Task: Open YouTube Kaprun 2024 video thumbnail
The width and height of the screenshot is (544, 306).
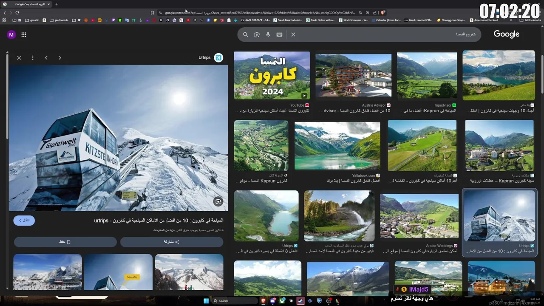Action: point(272,76)
